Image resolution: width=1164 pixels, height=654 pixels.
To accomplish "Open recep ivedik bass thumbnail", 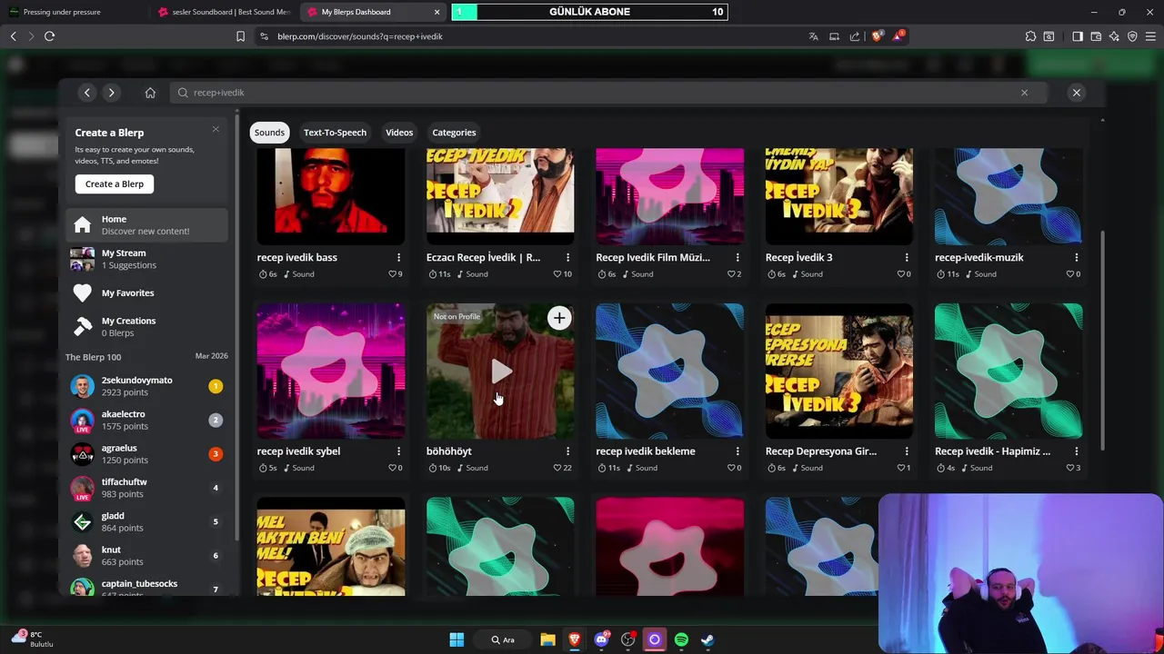I will (x=331, y=196).
